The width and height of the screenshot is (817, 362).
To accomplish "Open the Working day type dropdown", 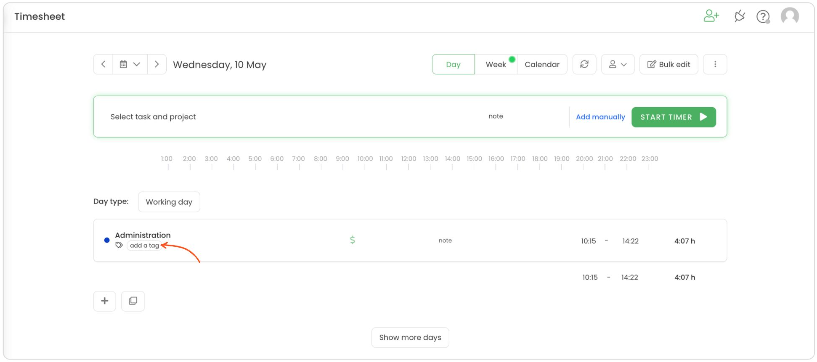I will point(169,202).
